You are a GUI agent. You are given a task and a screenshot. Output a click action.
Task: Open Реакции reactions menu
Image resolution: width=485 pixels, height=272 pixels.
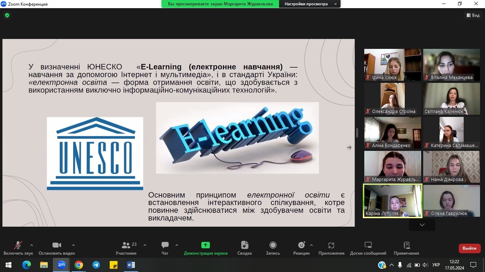[x=301, y=248]
